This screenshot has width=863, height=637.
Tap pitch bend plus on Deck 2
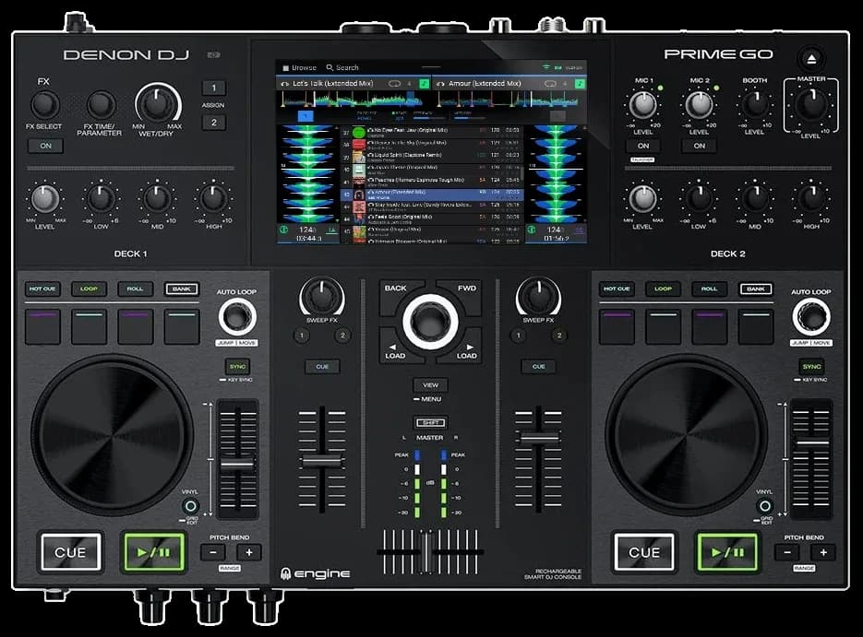[x=822, y=552]
